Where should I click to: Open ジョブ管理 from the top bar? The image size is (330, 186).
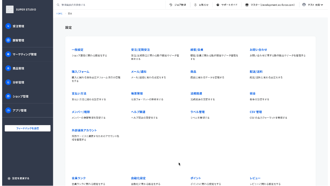point(178,5)
